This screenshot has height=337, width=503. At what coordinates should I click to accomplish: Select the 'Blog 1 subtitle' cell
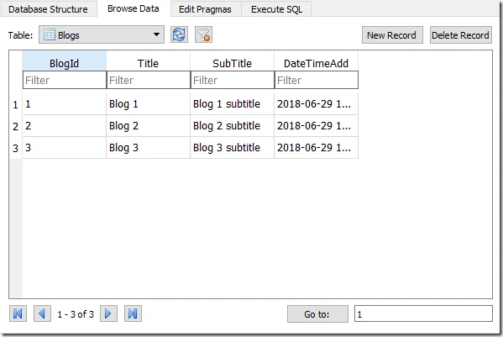point(233,104)
